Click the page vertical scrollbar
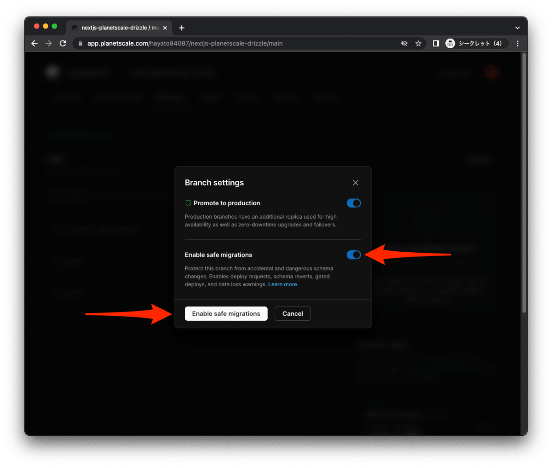Image resolution: width=552 pixels, height=468 pixels. tap(523, 184)
